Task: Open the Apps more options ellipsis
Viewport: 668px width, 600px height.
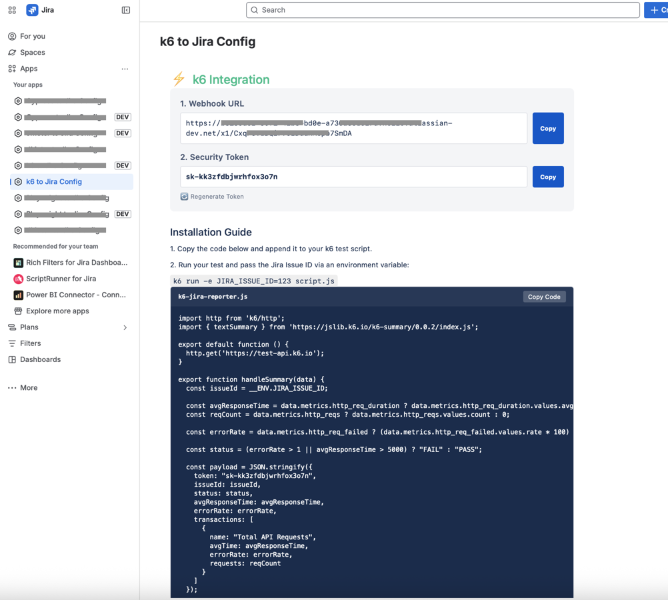Action: 125,69
